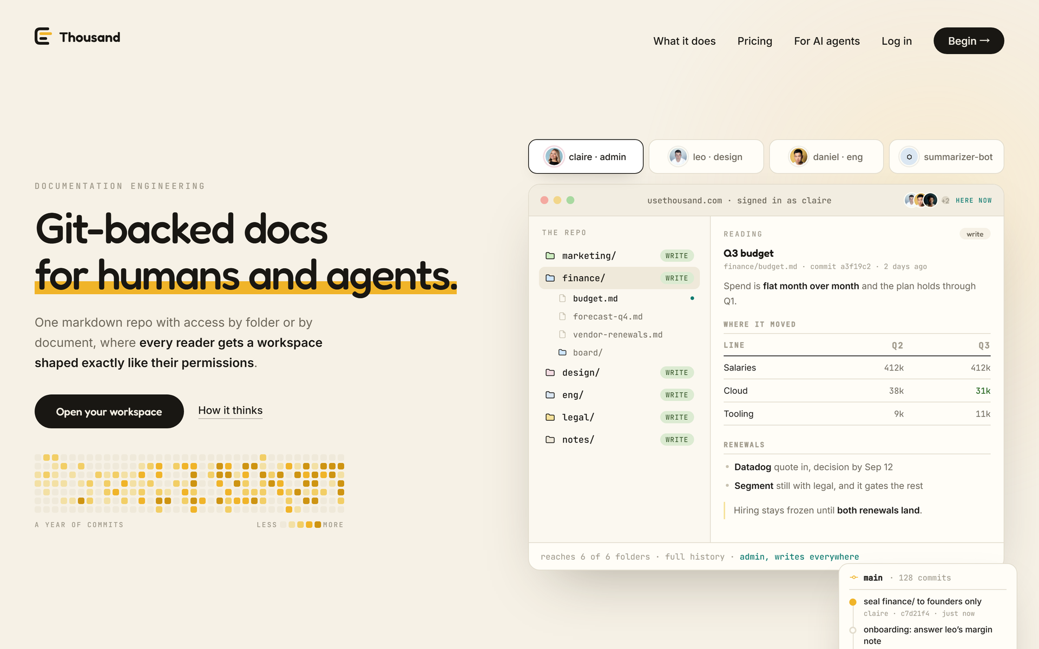
Task: Click darkest MORE legend swatch
Action: click(318, 525)
